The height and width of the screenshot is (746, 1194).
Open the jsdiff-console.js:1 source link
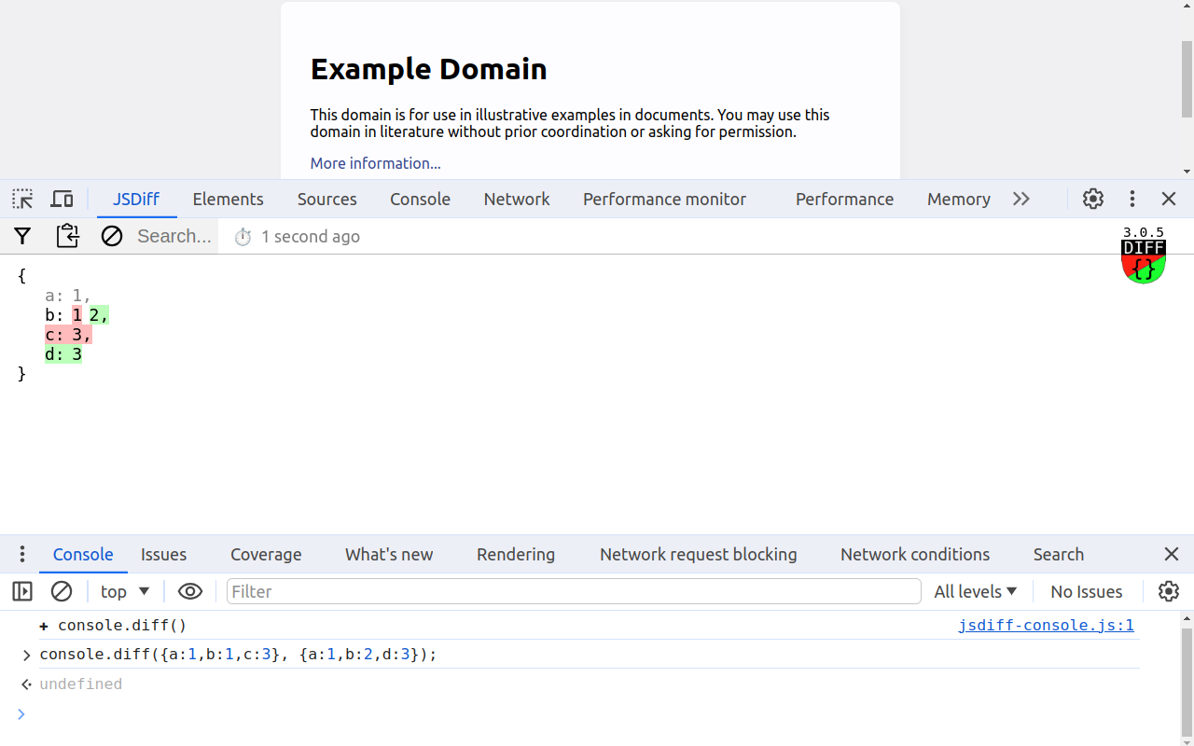coord(1047,625)
